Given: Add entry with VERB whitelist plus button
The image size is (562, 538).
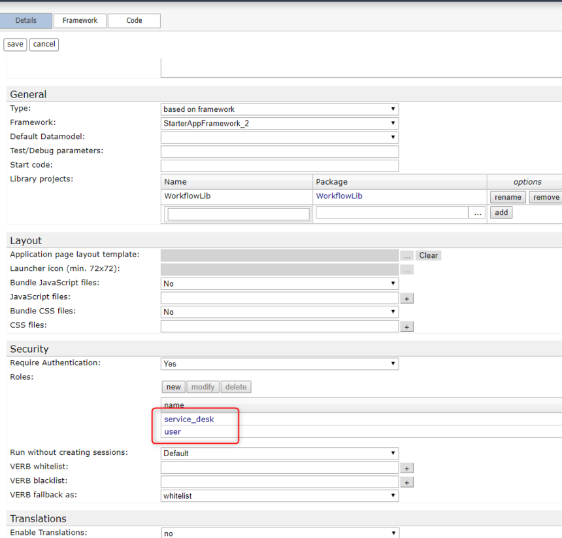Looking at the screenshot, I should pyautogui.click(x=406, y=468).
